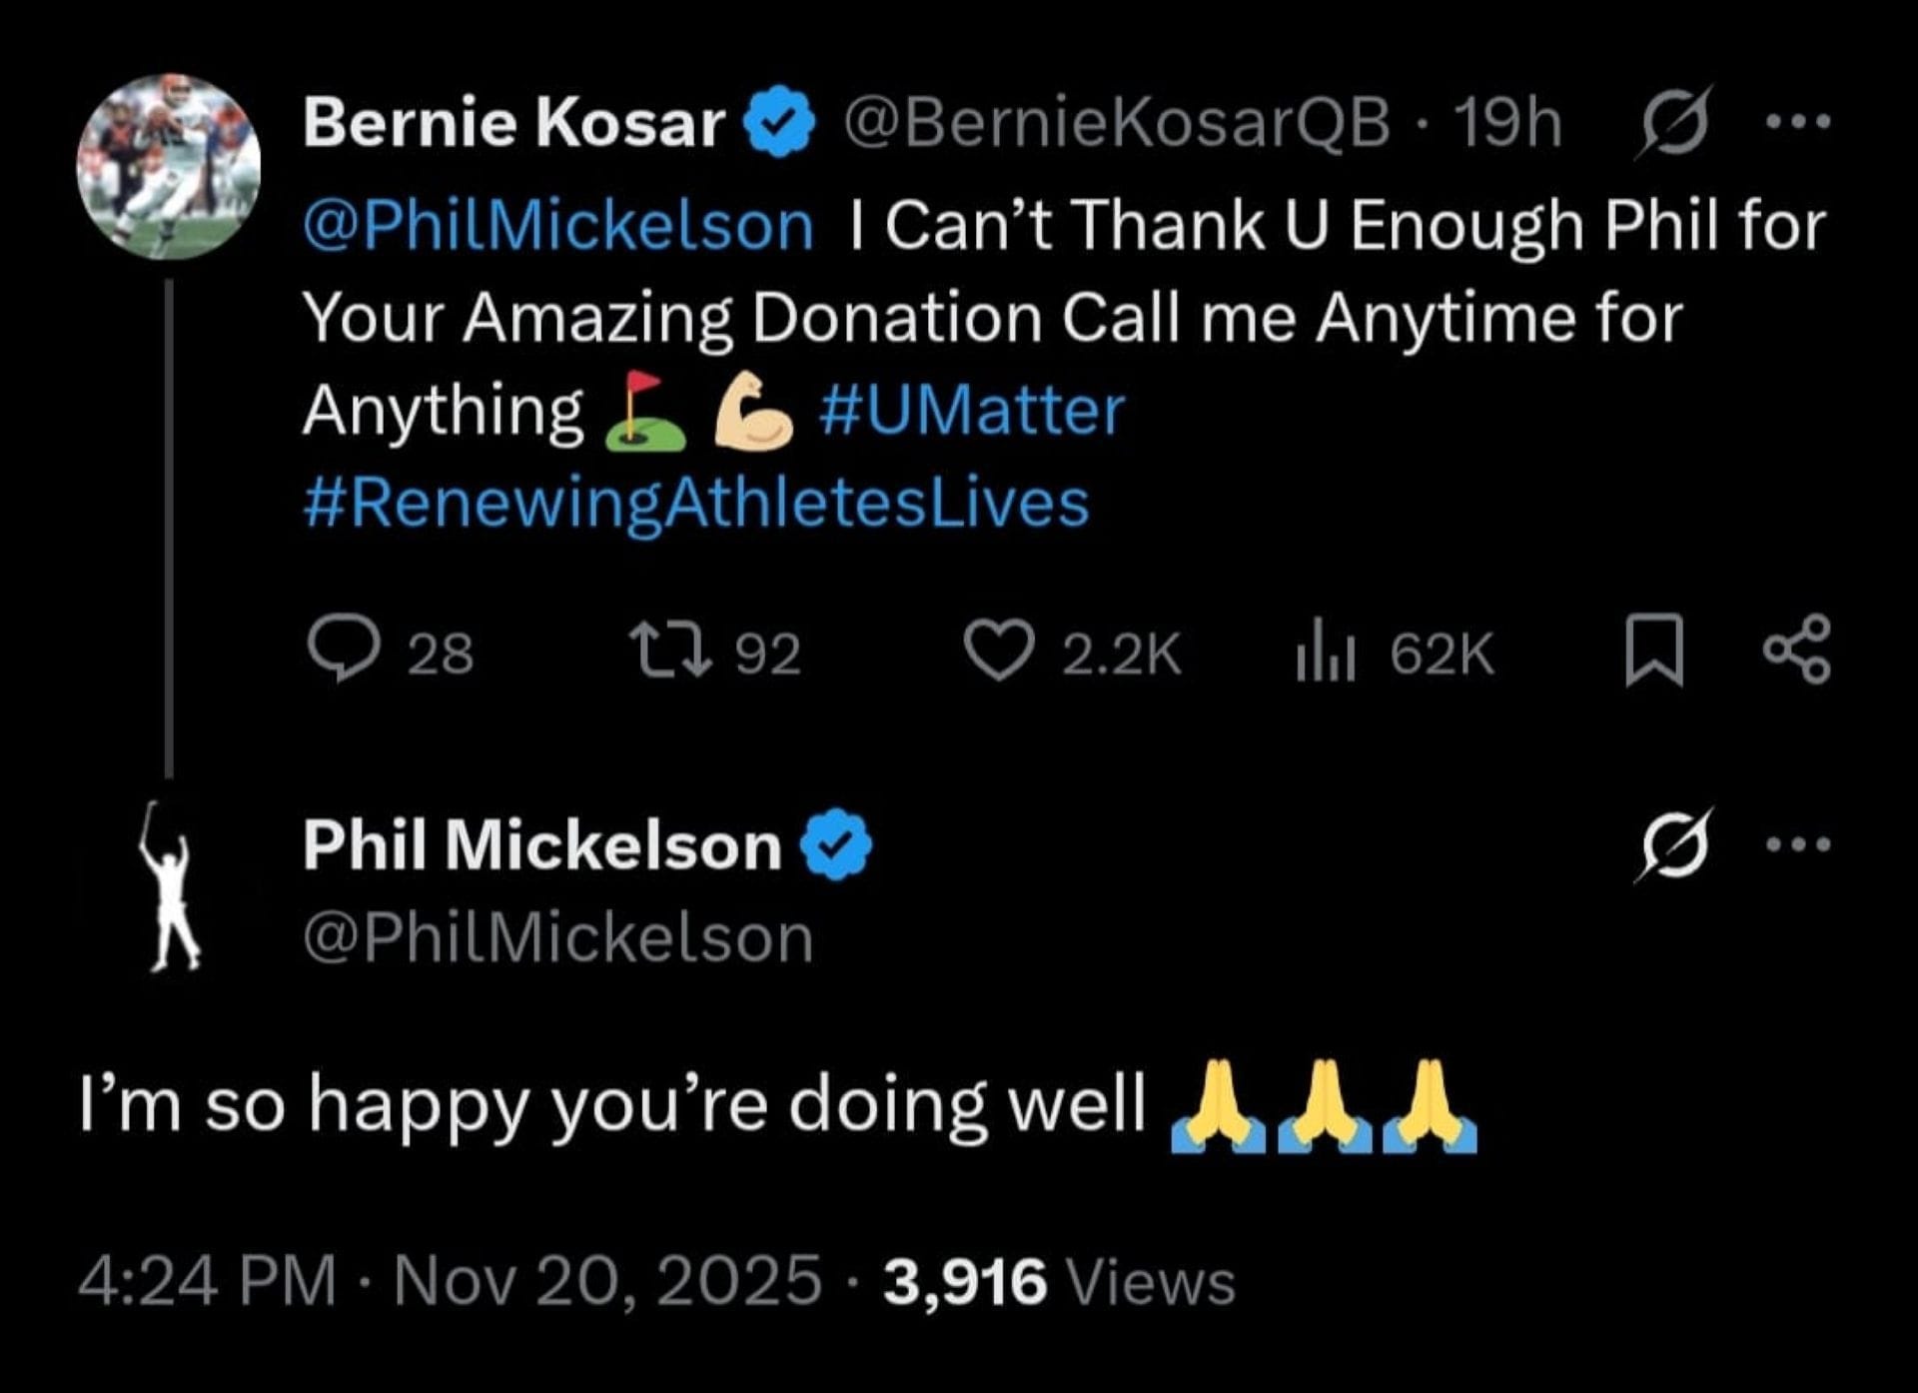
Task: Open the @PhilMickelson mention link
Action: tap(556, 224)
